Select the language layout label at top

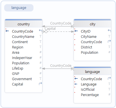coord(19,8)
